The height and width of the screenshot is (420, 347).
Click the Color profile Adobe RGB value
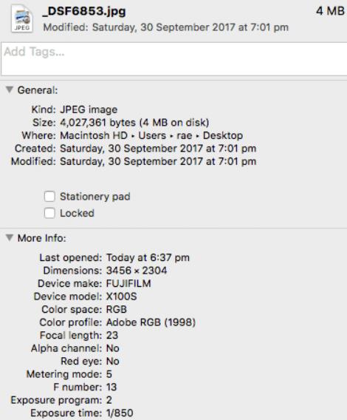(151, 322)
